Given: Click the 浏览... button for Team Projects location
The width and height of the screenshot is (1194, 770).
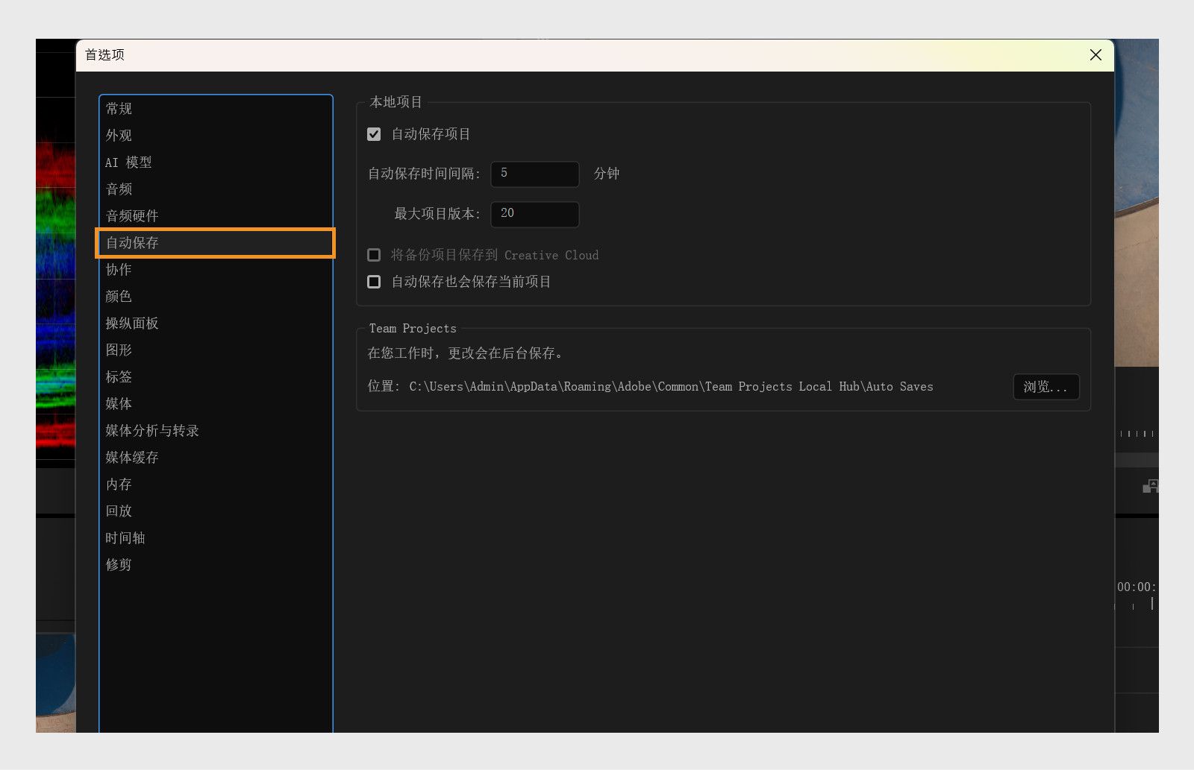Looking at the screenshot, I should click(1046, 387).
